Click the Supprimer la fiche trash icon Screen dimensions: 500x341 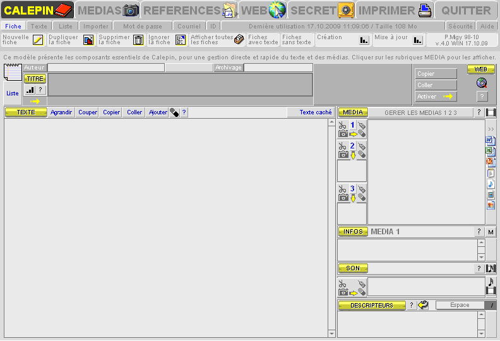pyautogui.click(x=138, y=40)
